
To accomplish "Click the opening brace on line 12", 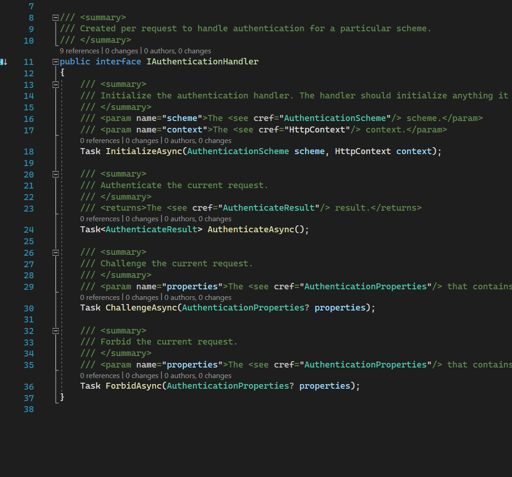I will 63,73.
